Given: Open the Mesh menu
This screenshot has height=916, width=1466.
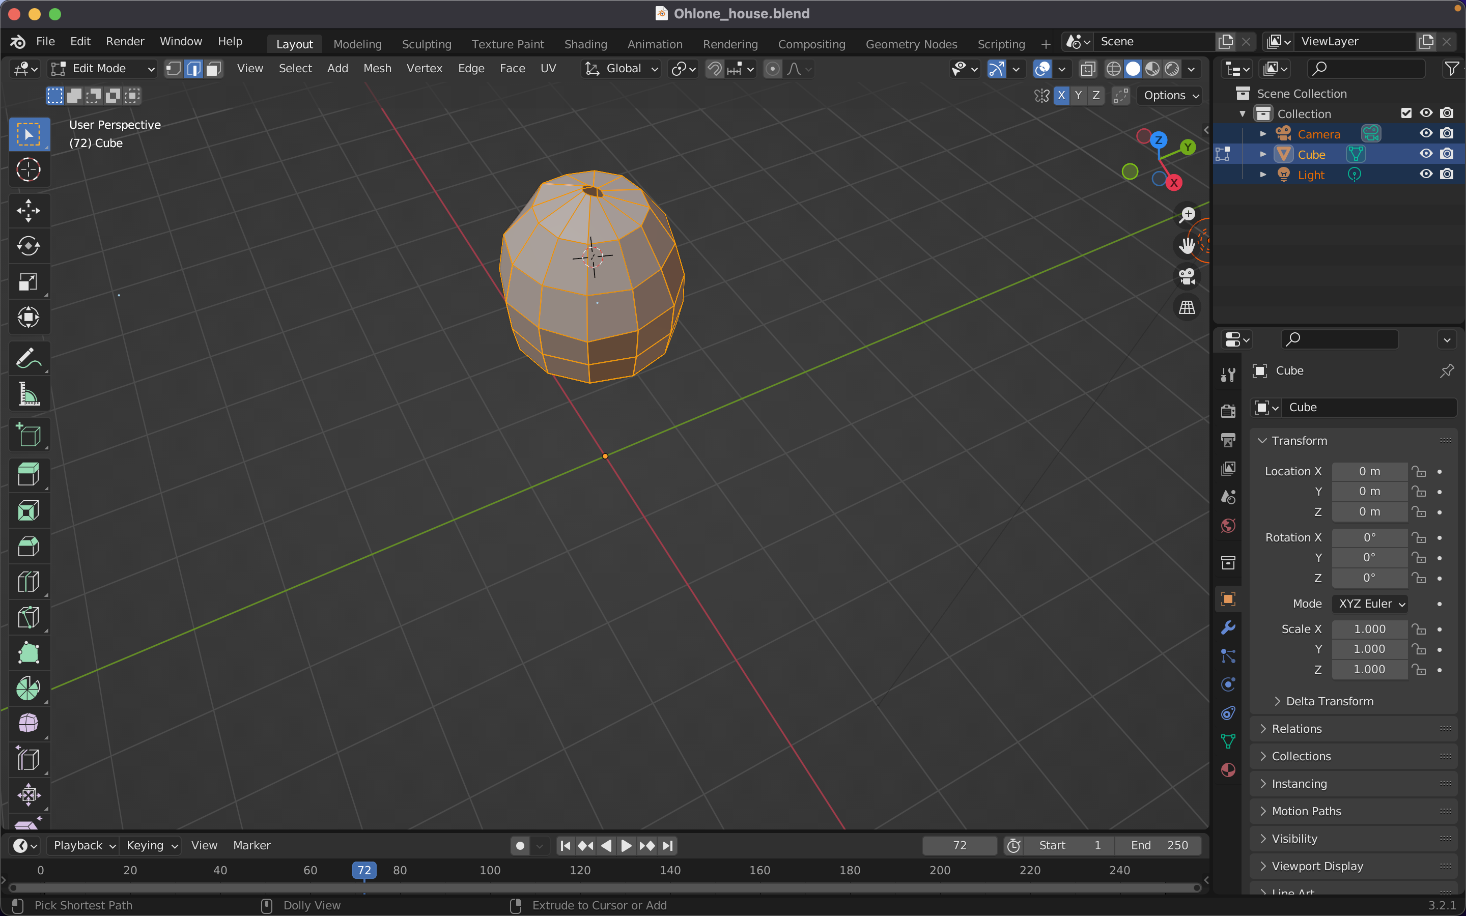Looking at the screenshot, I should pos(377,69).
